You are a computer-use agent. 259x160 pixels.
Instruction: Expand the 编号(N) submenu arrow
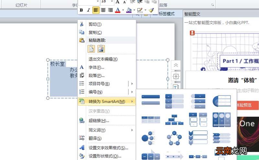132,92
